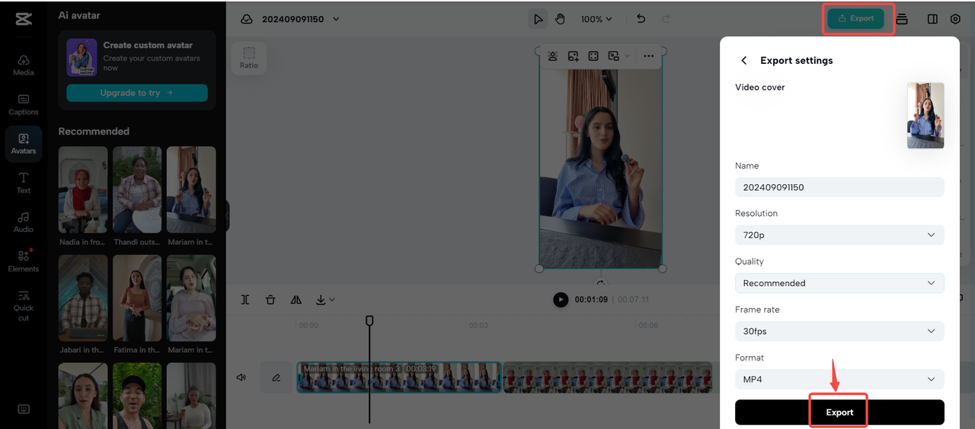Click the add-image icon in floating toolbar
The width and height of the screenshot is (975, 429).
(x=573, y=56)
